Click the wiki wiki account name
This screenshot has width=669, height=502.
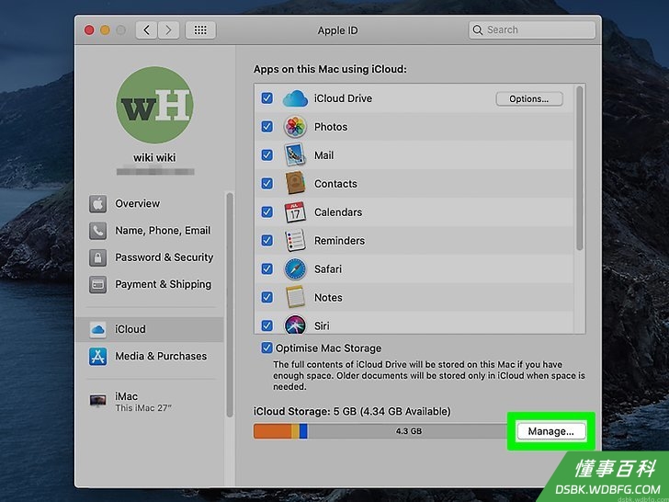[x=154, y=158]
